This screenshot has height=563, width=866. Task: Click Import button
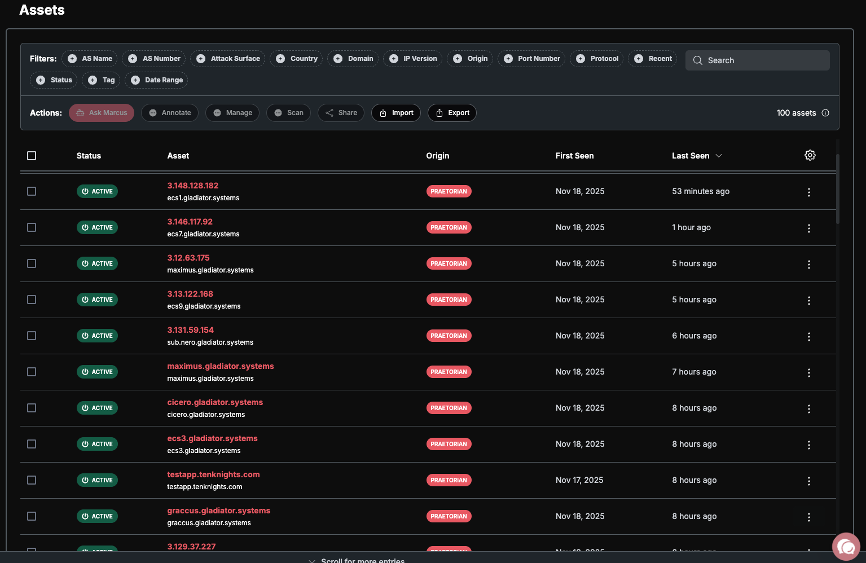[x=396, y=113]
